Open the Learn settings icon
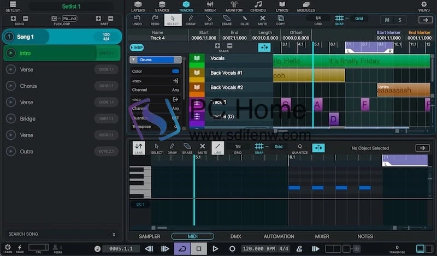The image size is (437, 256). point(8,248)
